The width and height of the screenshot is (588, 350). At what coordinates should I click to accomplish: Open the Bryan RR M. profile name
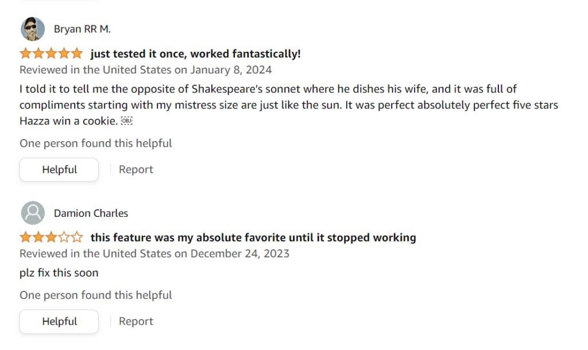82,29
